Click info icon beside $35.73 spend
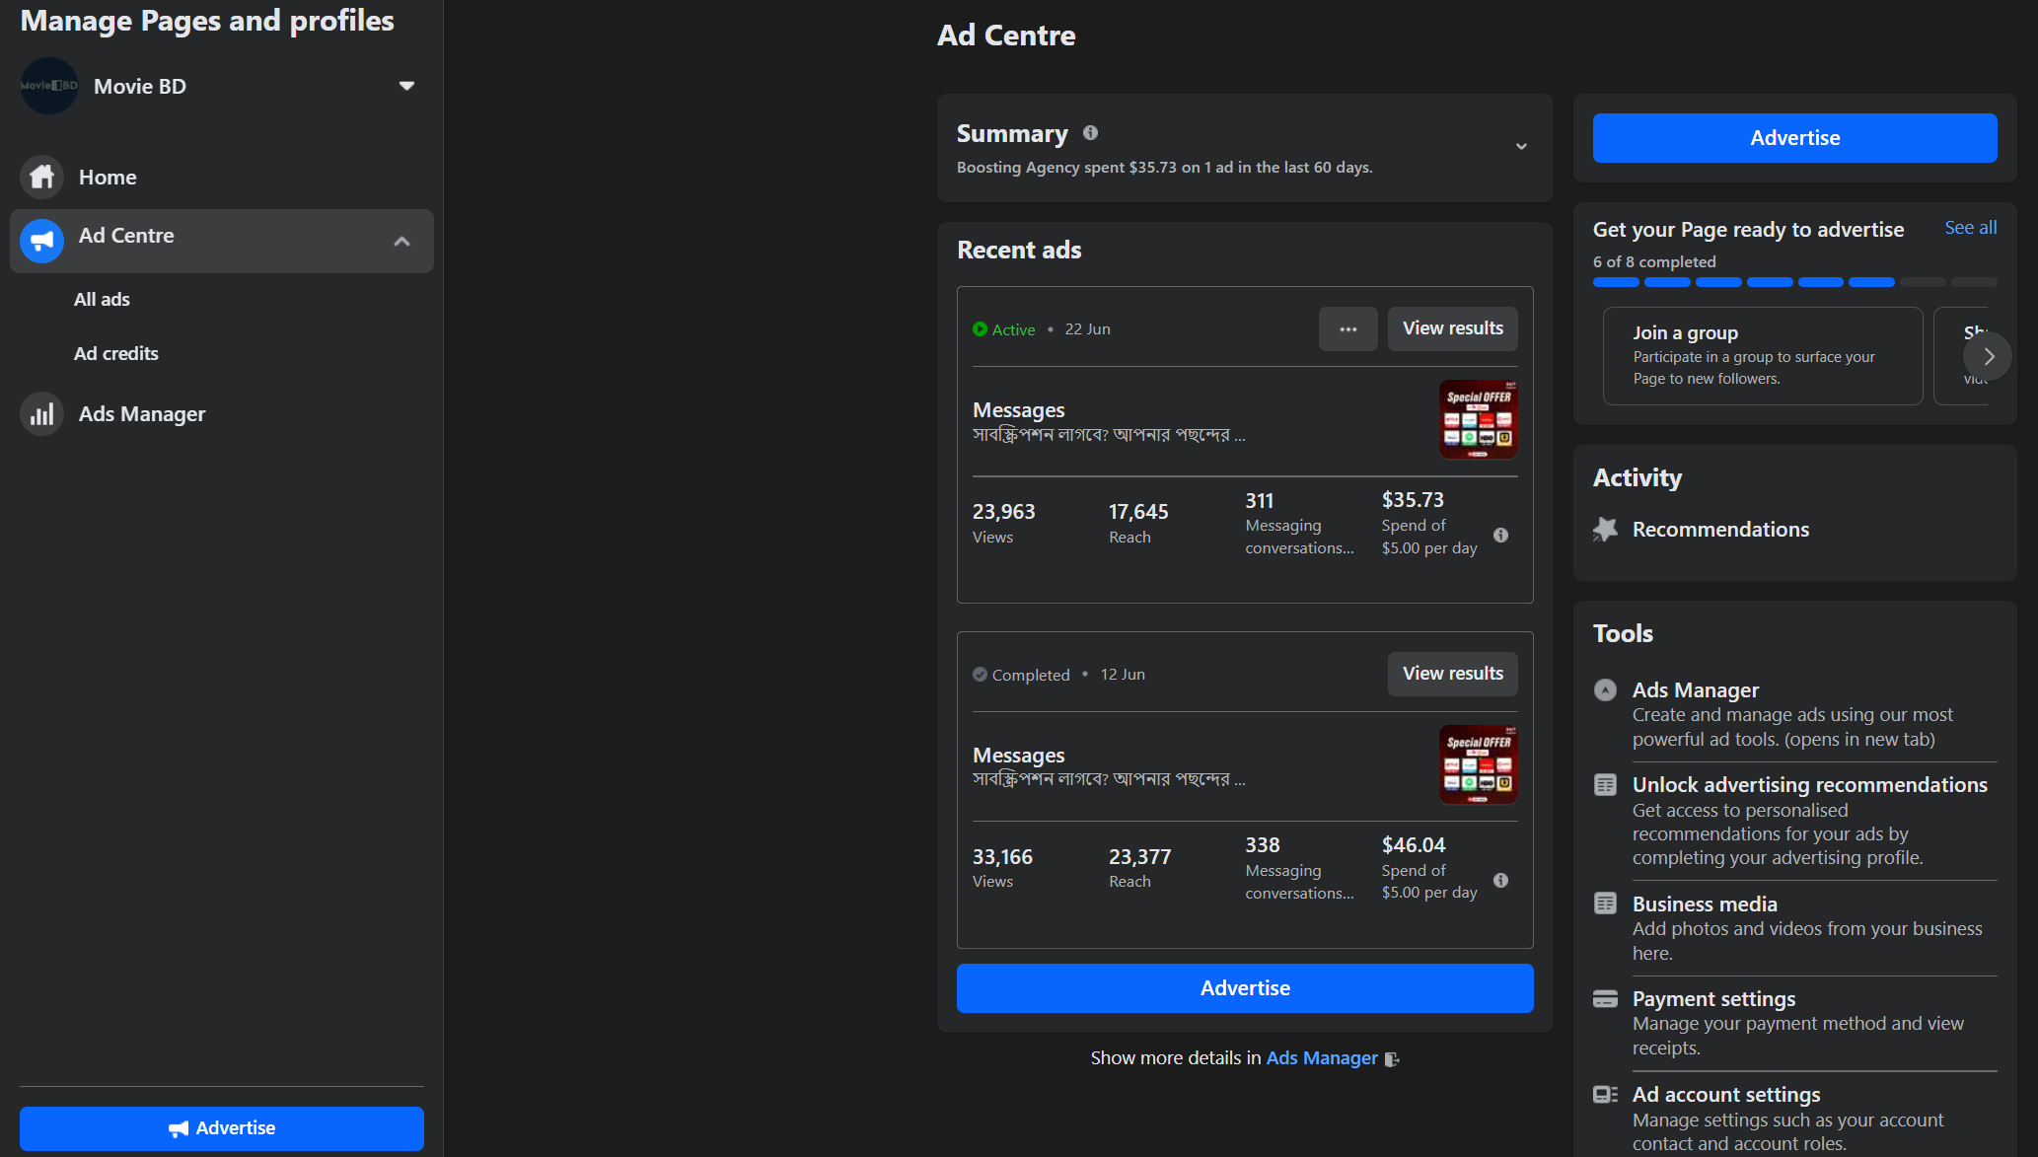This screenshot has height=1157, width=2038. coord(1500,536)
